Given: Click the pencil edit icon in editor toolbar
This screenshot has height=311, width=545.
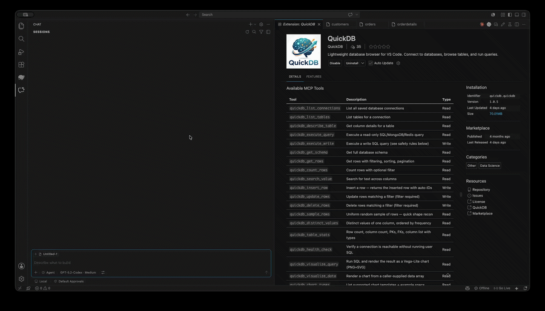Looking at the screenshot, I should [503, 24].
